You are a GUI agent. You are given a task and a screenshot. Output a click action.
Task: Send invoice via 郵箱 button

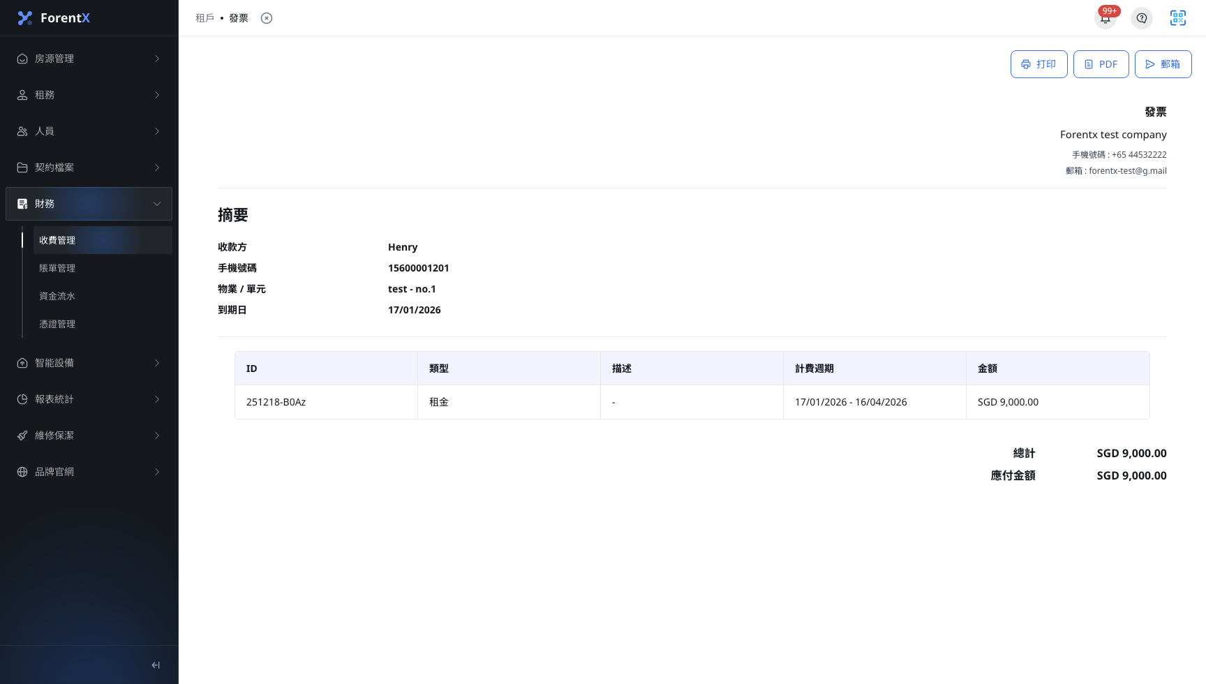click(x=1163, y=64)
